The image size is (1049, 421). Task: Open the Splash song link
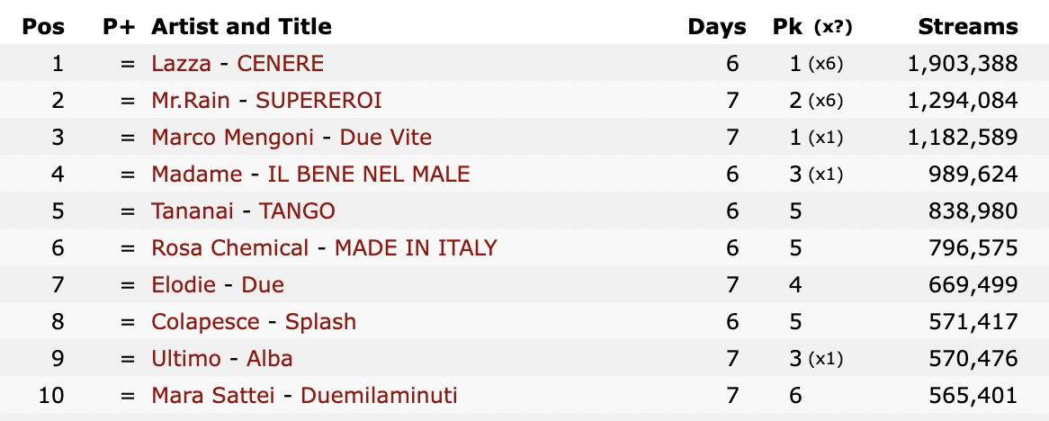point(320,321)
